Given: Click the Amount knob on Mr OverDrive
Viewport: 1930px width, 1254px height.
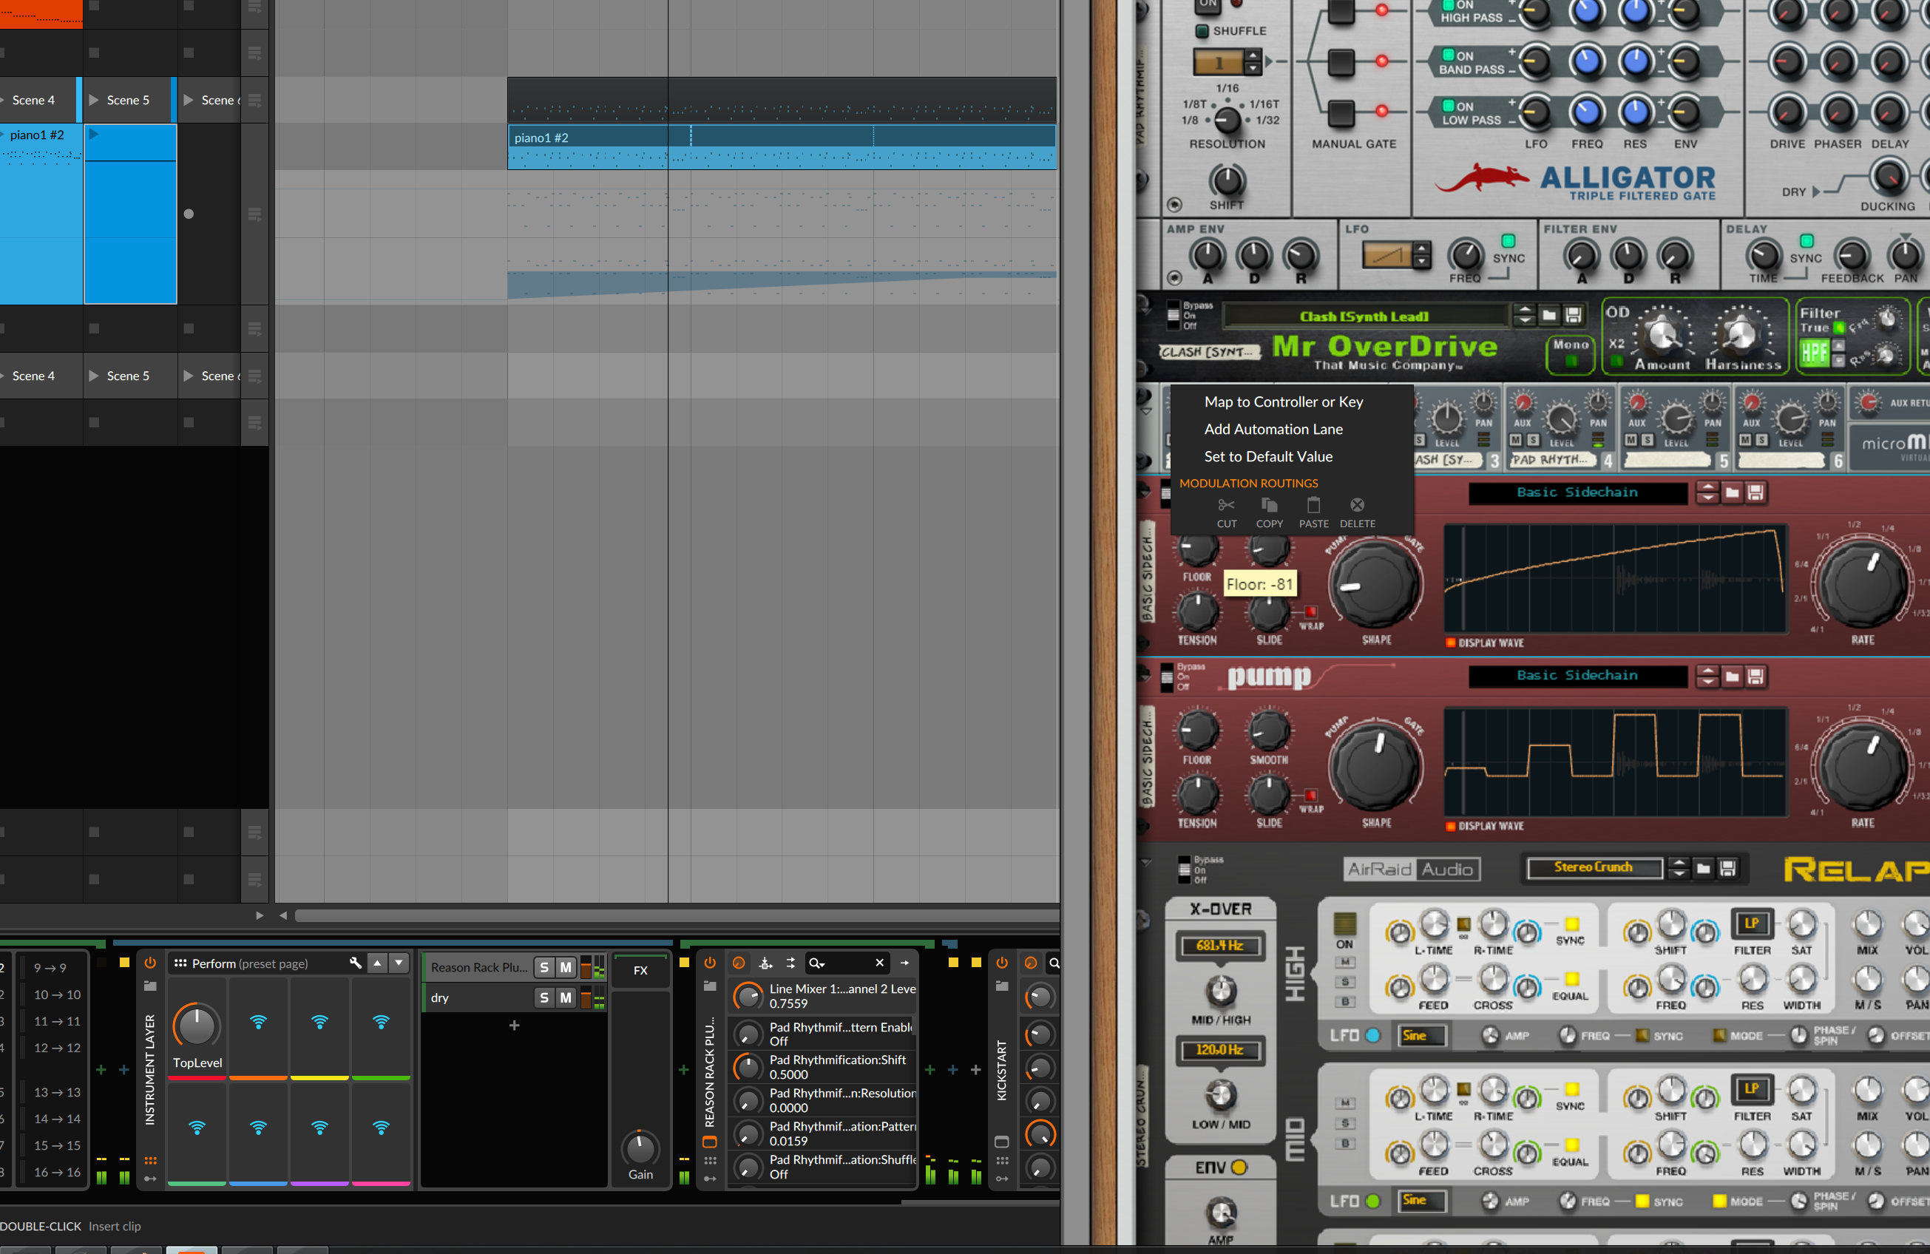Looking at the screenshot, I should 1662,334.
